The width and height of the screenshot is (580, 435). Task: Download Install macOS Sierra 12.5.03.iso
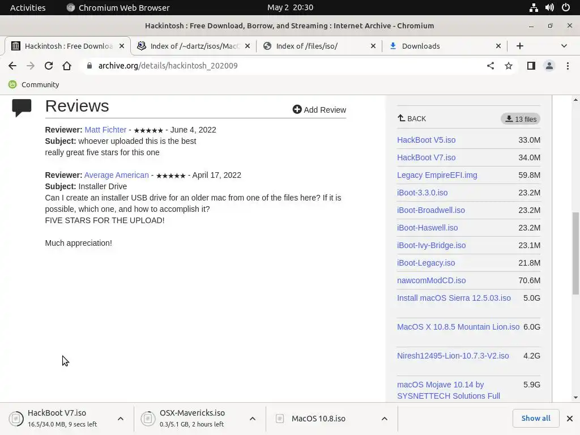tap(454, 298)
